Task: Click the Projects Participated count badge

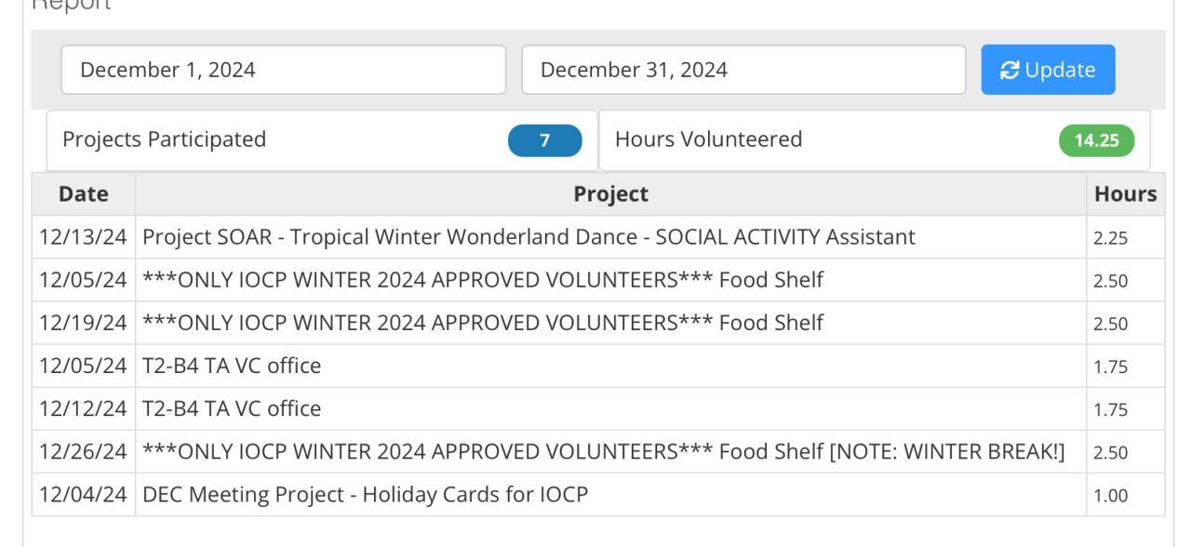Action: click(x=544, y=140)
